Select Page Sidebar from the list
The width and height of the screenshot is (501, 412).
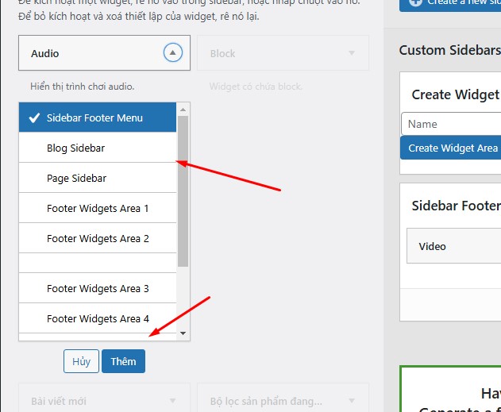pos(76,178)
